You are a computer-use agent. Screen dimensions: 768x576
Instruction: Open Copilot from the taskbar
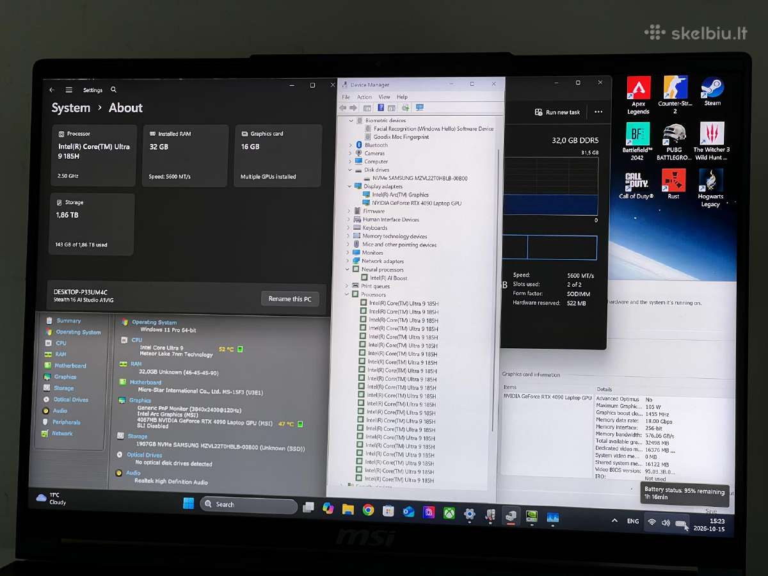click(328, 508)
